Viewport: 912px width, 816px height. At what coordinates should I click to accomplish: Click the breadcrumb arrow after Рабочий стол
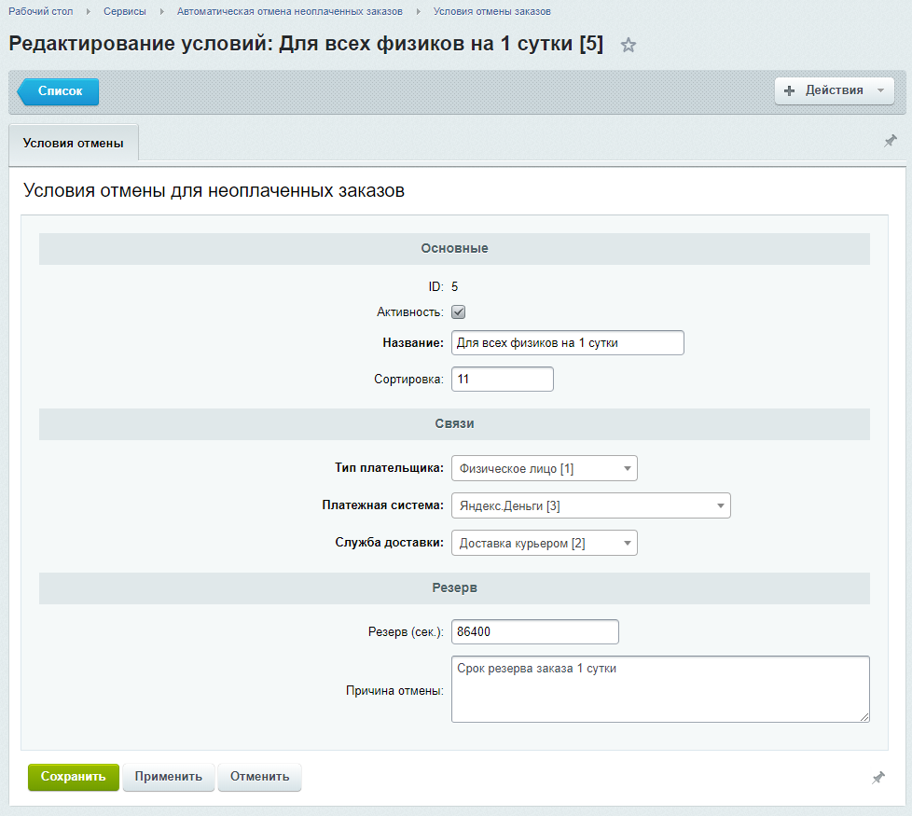pos(89,11)
